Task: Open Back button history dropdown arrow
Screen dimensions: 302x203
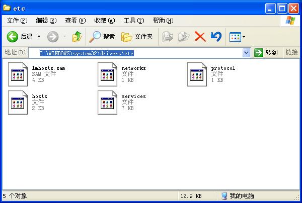Action: pos(39,37)
